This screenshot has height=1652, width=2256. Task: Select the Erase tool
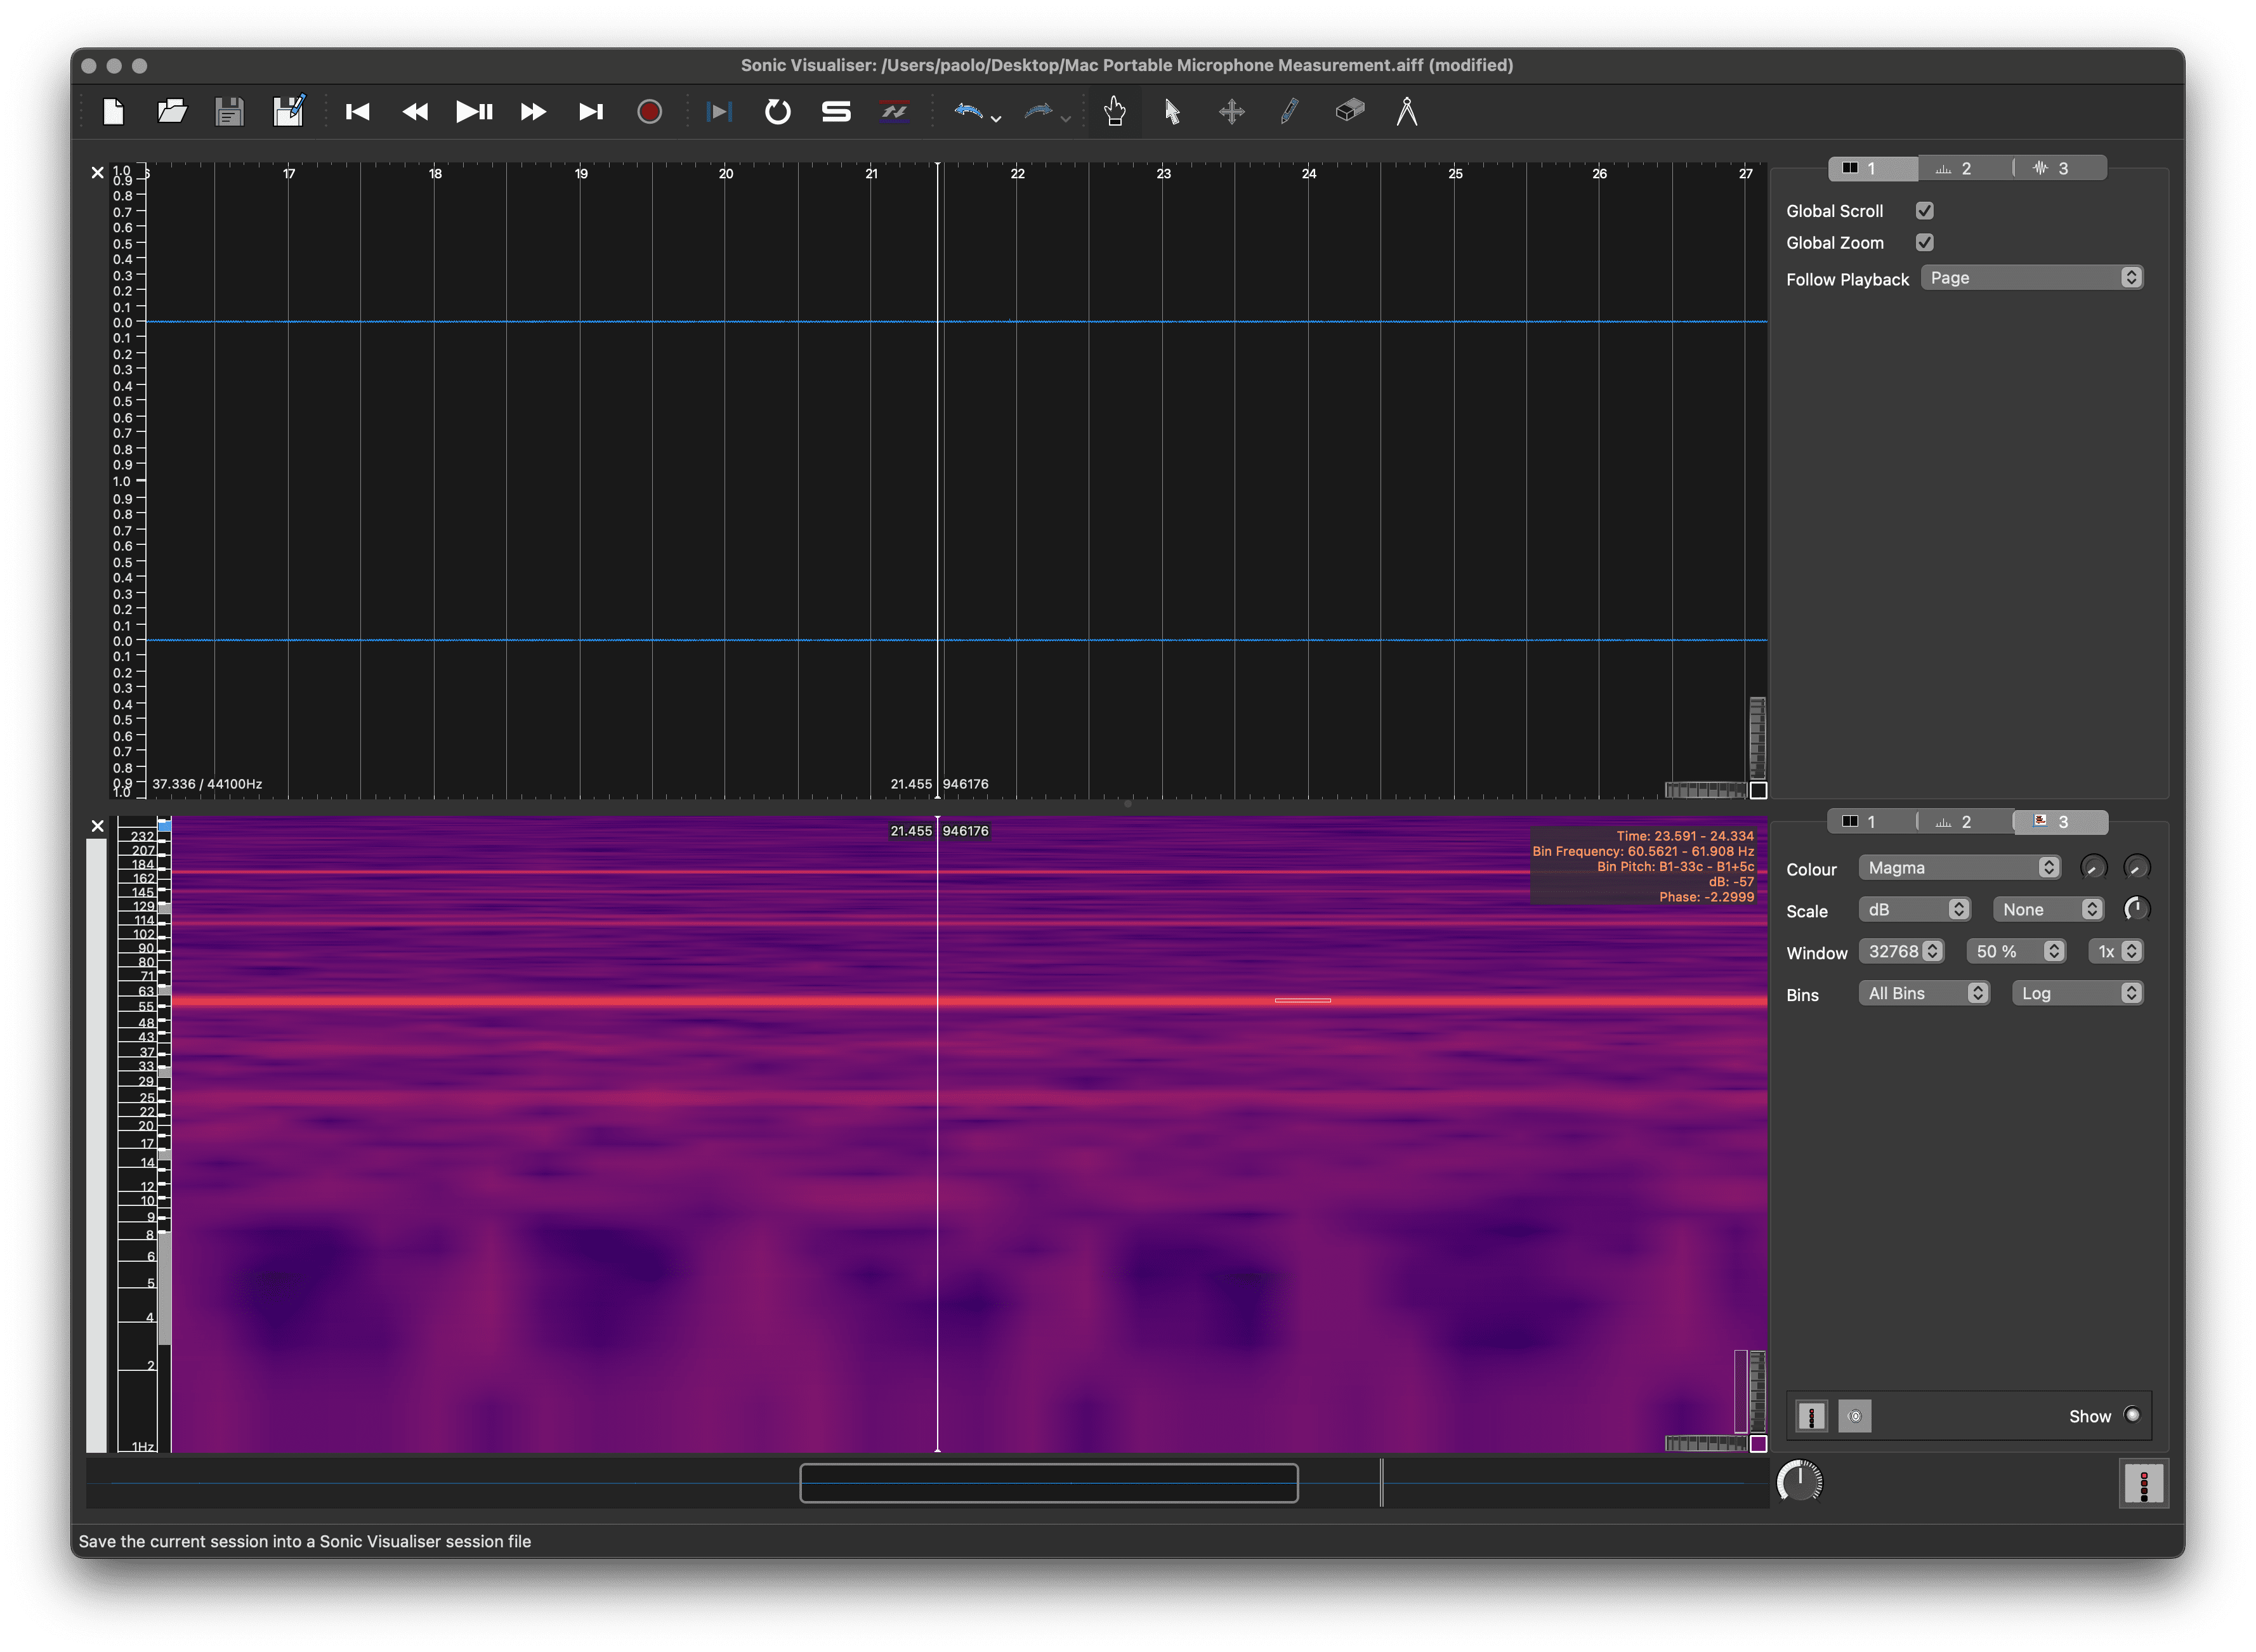coord(1349,111)
